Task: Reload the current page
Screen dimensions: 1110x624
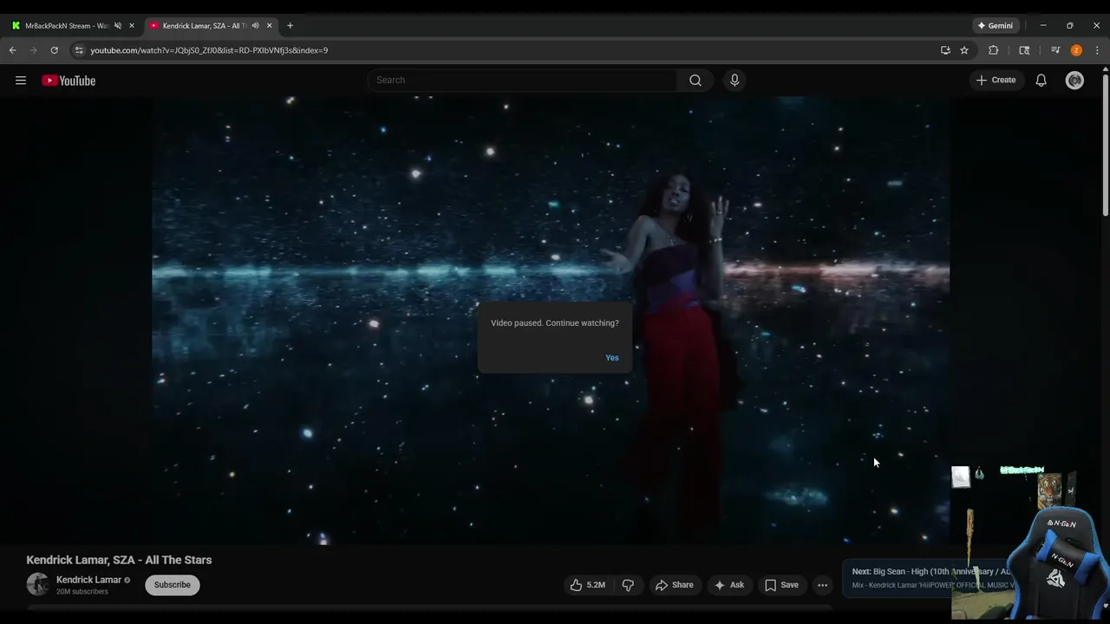Action: tap(54, 50)
